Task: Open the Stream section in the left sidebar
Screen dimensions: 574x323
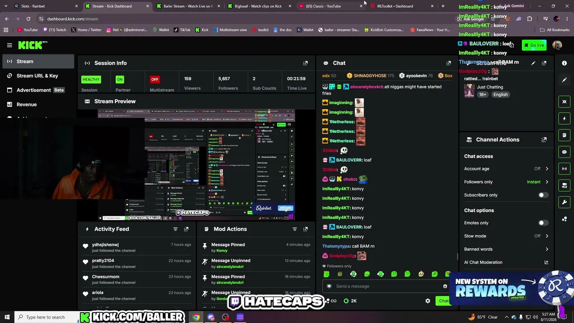Action: (38, 61)
